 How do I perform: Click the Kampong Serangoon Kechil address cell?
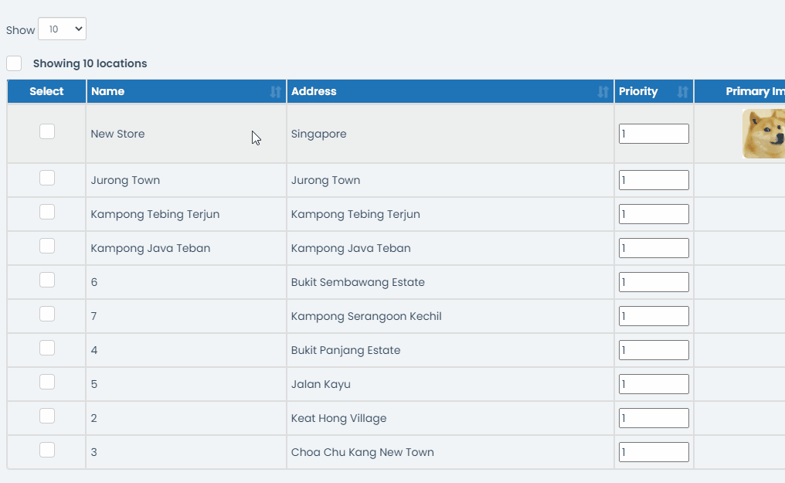coord(366,316)
